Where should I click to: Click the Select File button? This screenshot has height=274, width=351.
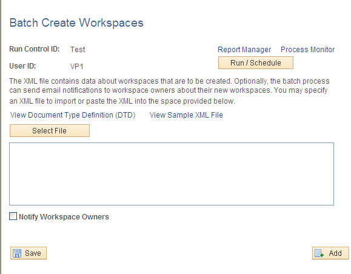50,131
